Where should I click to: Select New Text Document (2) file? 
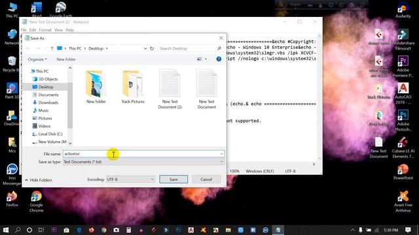(x=170, y=89)
